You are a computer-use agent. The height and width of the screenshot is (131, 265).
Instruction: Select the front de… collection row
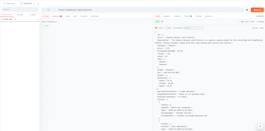tap(20, 20)
